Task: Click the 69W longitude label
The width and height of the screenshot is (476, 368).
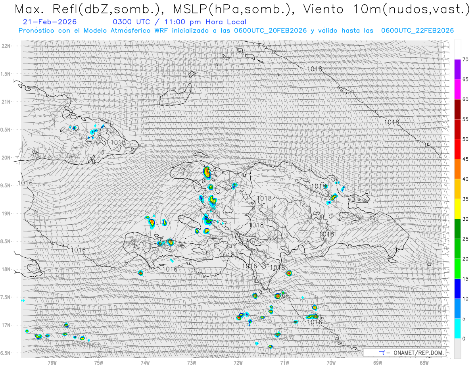Action: 378,362
